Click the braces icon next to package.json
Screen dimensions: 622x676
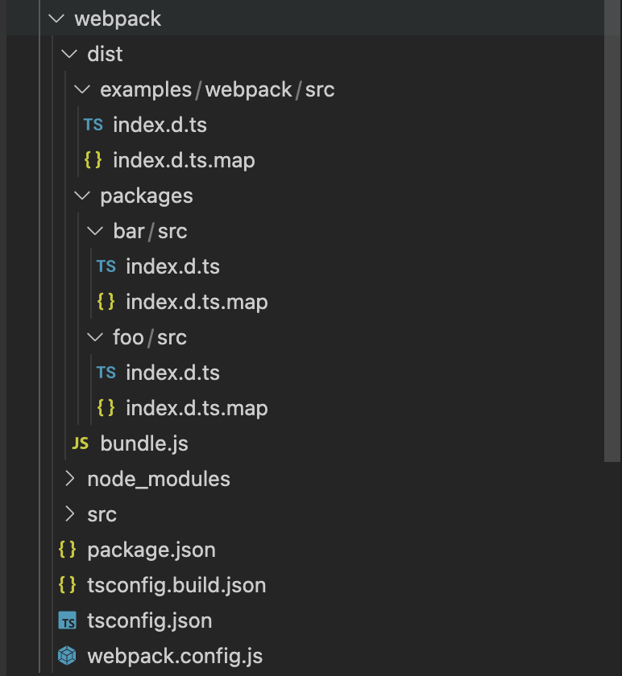[68, 550]
